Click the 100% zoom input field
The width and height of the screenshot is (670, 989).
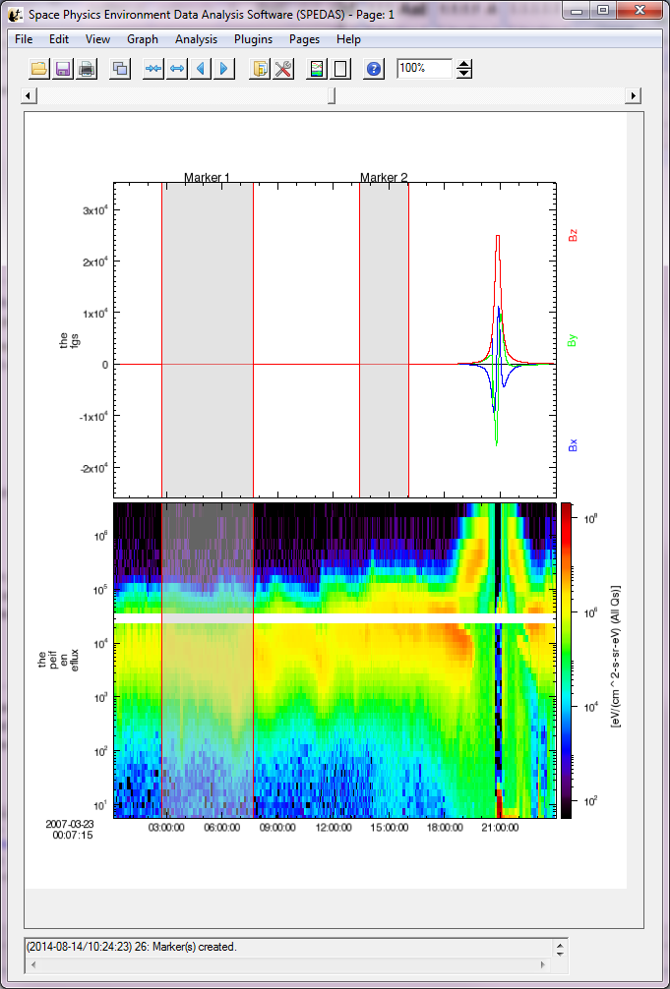click(423, 68)
